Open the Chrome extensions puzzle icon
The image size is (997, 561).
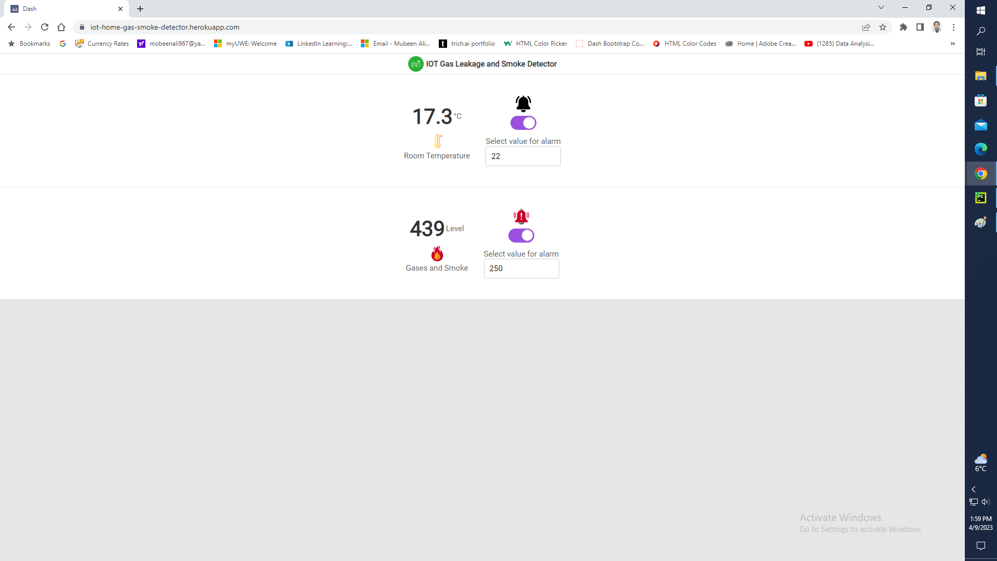(904, 27)
